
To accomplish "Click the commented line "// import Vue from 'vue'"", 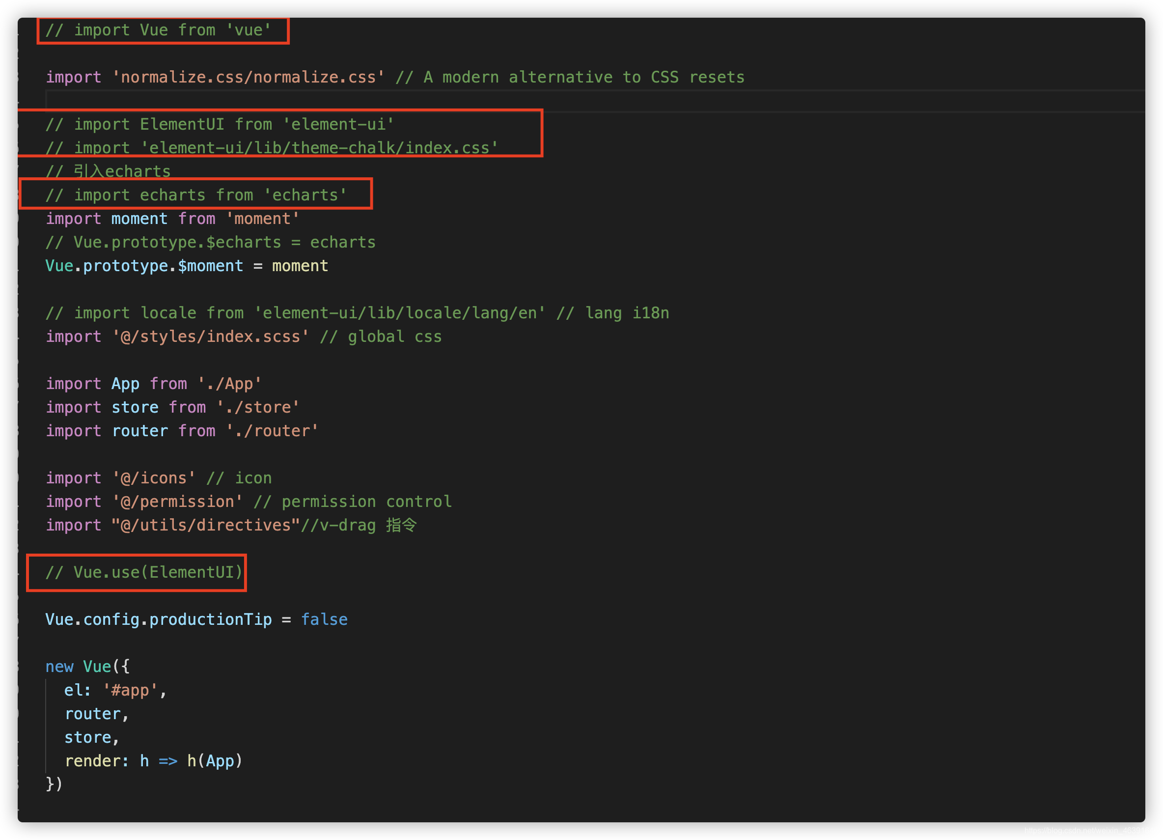I will click(x=158, y=30).
